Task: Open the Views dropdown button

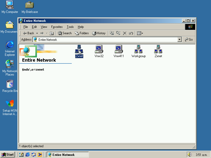Action: point(140,33)
